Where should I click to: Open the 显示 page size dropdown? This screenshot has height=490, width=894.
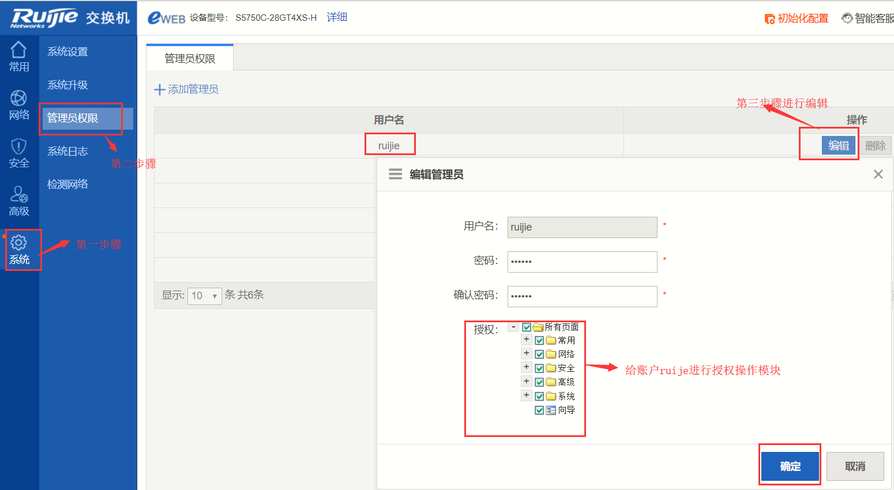click(204, 295)
